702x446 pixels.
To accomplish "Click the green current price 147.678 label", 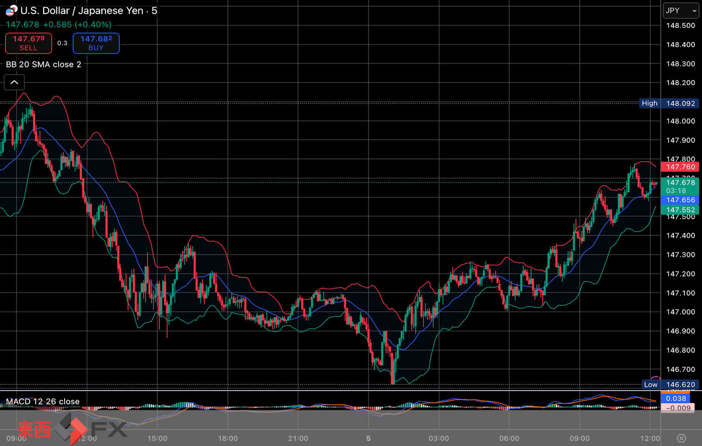I will [680, 183].
